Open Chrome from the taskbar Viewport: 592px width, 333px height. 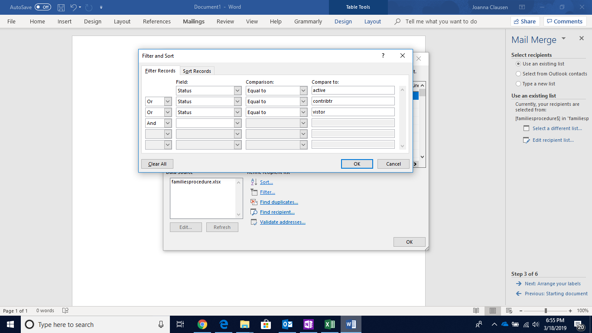point(202,324)
